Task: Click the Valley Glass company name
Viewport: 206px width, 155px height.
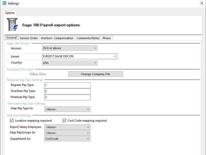Action: pos(38,74)
